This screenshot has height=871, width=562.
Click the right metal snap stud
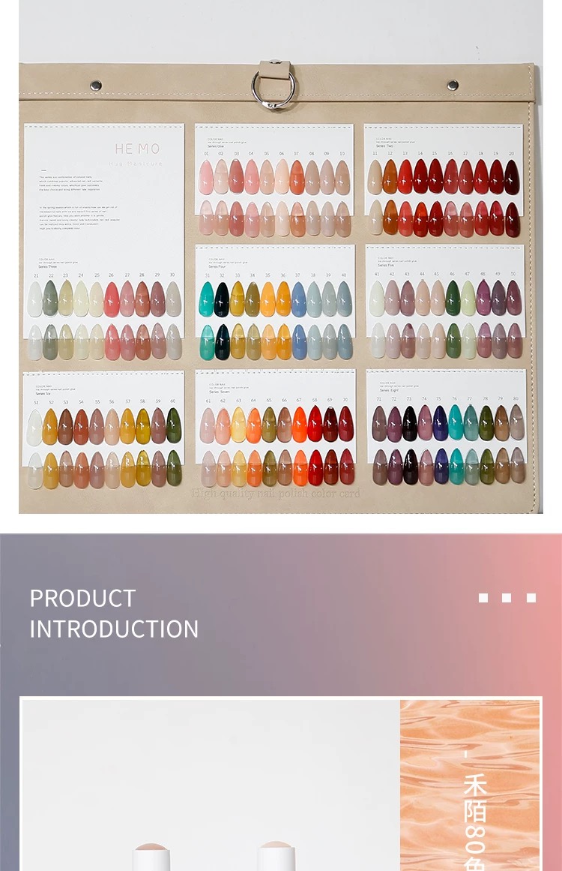pos(453,85)
